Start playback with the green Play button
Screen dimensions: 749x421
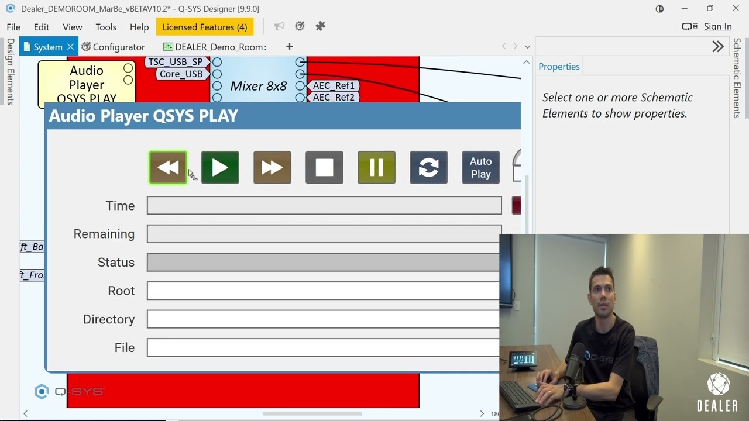click(x=220, y=168)
